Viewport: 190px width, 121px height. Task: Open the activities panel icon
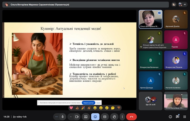(x=185, y=117)
